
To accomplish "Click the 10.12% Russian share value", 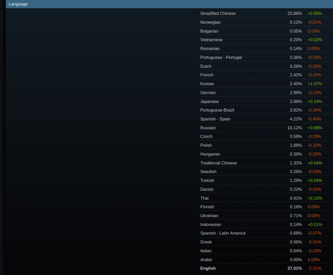I will click(x=295, y=128).
